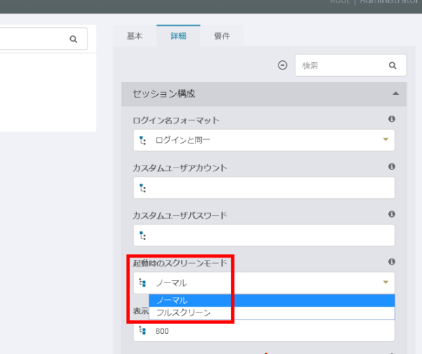Click the circled minus collapse-all icon
Screen dimensions: 422x354
click(282, 65)
